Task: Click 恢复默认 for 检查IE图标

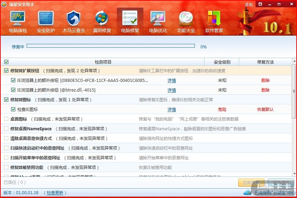Action: coord(265,109)
